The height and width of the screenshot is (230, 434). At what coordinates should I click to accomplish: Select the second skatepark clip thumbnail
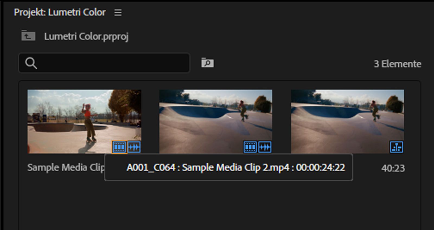click(x=216, y=121)
